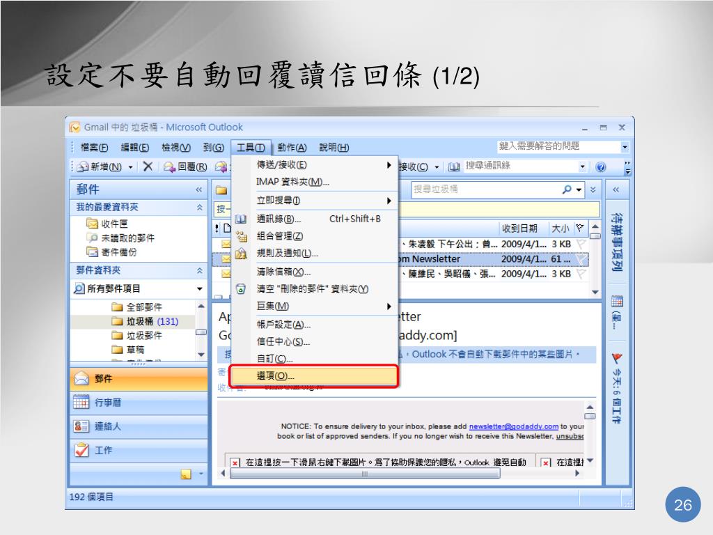Open 所有郵件項目 dropdown
Viewport: 713px width, 535px height.
199,289
